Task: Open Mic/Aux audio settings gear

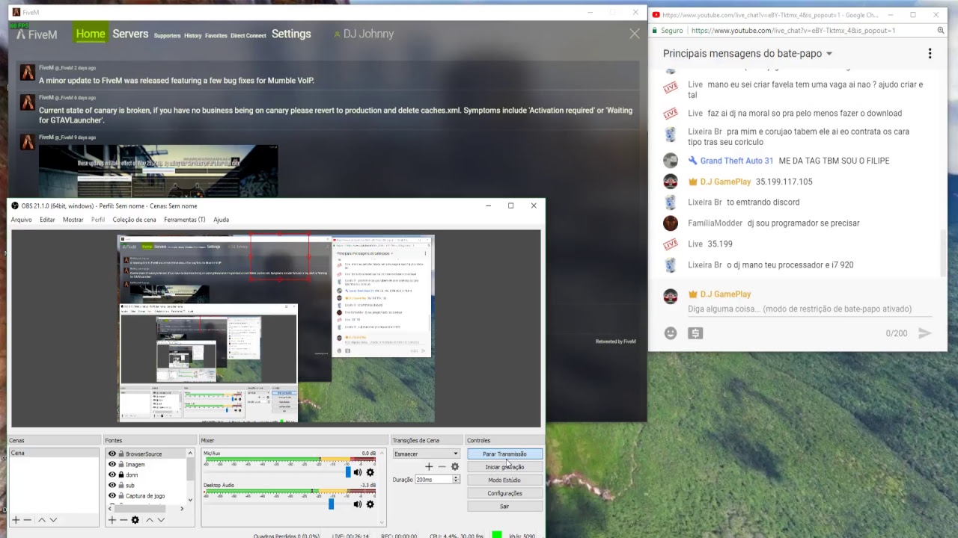Action: pyautogui.click(x=370, y=472)
